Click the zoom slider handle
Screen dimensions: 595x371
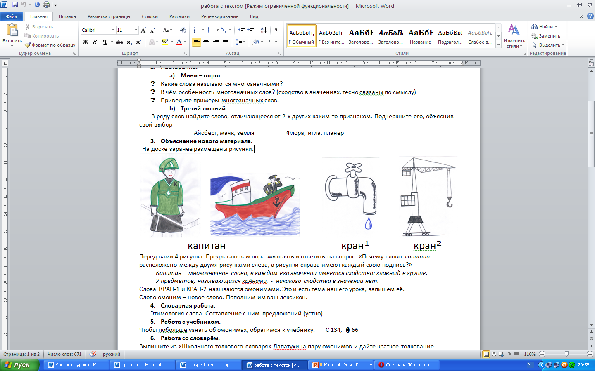[x=566, y=354]
